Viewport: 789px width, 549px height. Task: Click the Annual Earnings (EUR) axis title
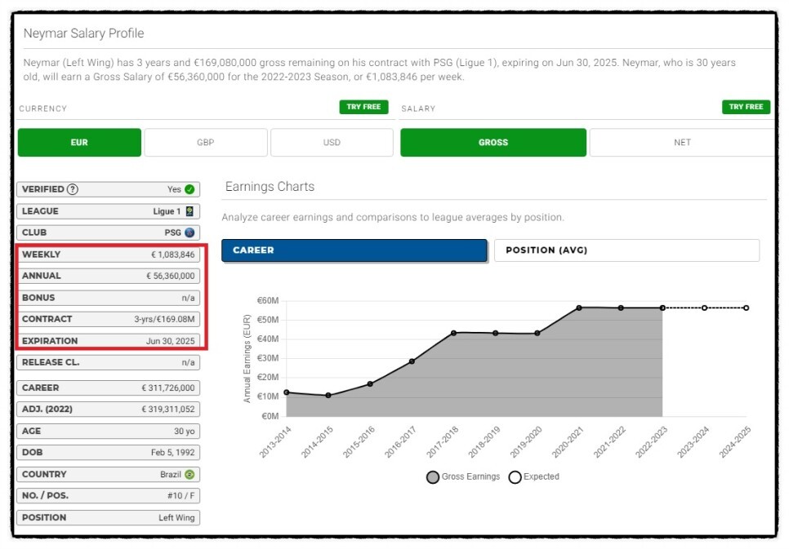coord(247,358)
